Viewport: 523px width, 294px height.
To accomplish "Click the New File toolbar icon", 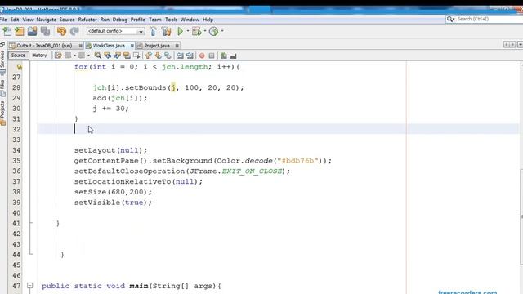I will [7, 31].
